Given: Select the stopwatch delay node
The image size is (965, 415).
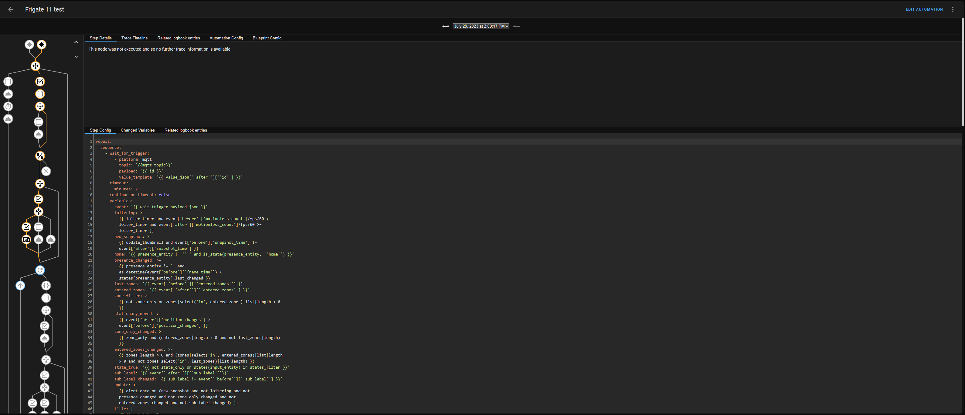Looking at the screenshot, I should tap(8, 106).
